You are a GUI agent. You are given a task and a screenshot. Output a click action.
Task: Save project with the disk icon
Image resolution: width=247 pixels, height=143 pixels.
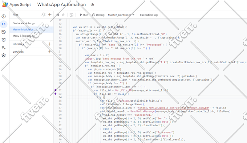72,15
